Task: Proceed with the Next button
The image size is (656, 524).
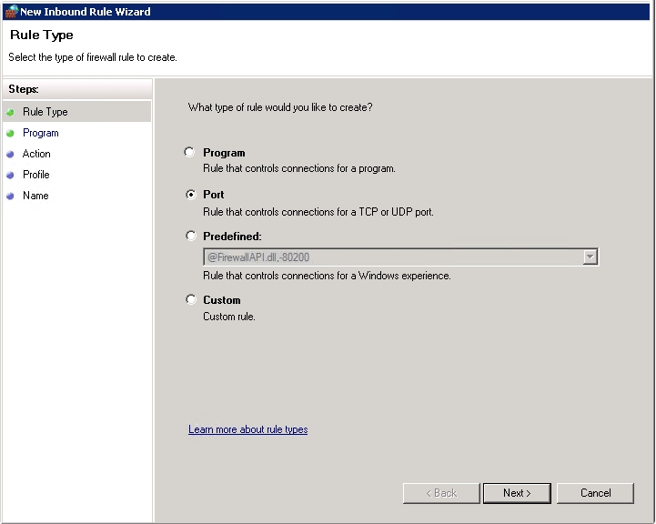Action: point(517,493)
